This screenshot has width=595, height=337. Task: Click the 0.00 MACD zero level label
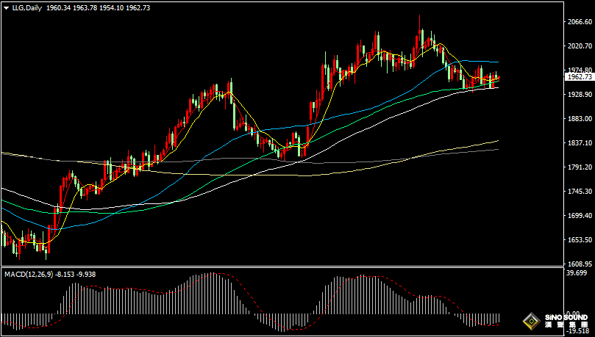574,314
